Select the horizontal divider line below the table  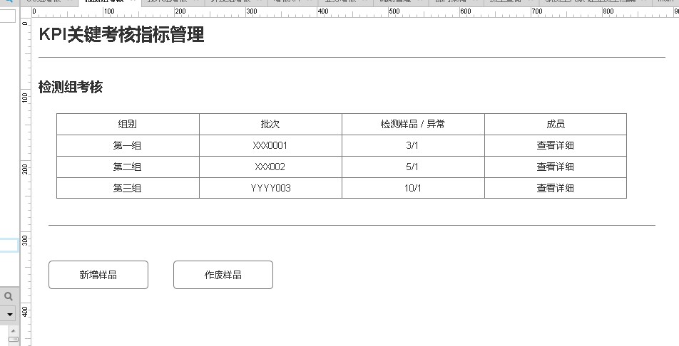[352, 225]
